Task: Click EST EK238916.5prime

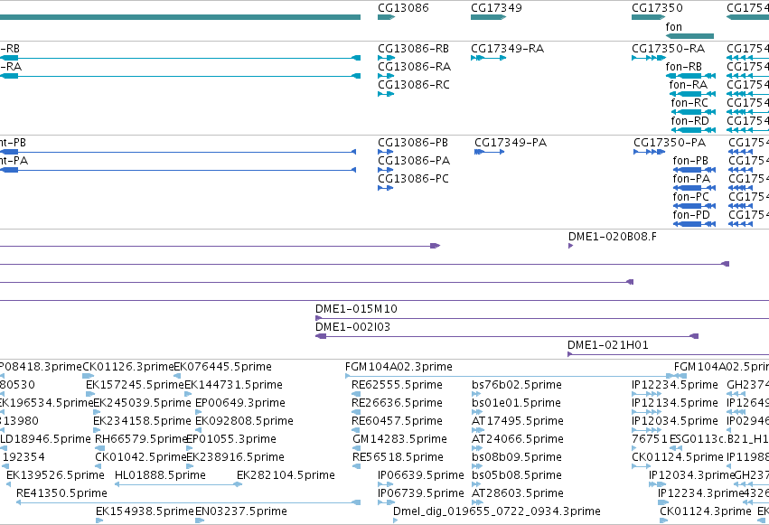Action: [x=236, y=457]
